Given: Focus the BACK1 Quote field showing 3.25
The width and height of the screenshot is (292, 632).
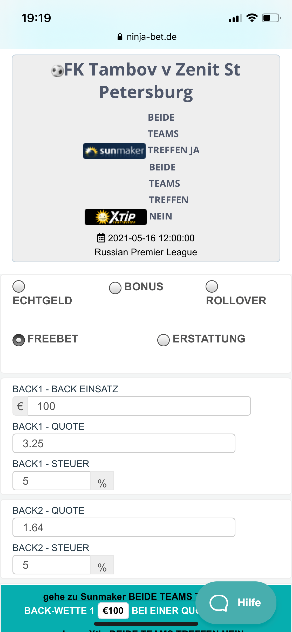Looking at the screenshot, I should coord(124,443).
